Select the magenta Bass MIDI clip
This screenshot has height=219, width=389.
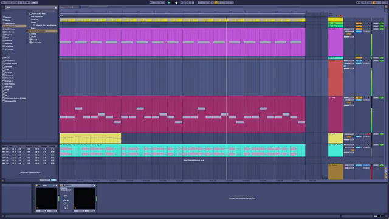182,114
